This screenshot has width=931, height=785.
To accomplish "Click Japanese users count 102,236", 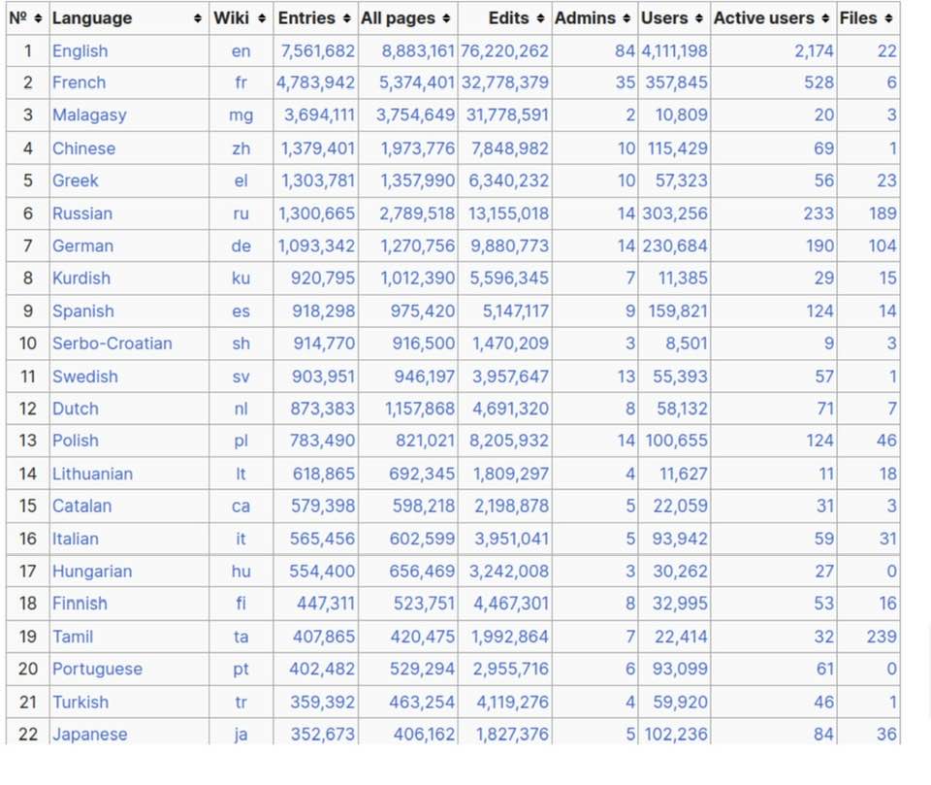I will pos(676,735).
